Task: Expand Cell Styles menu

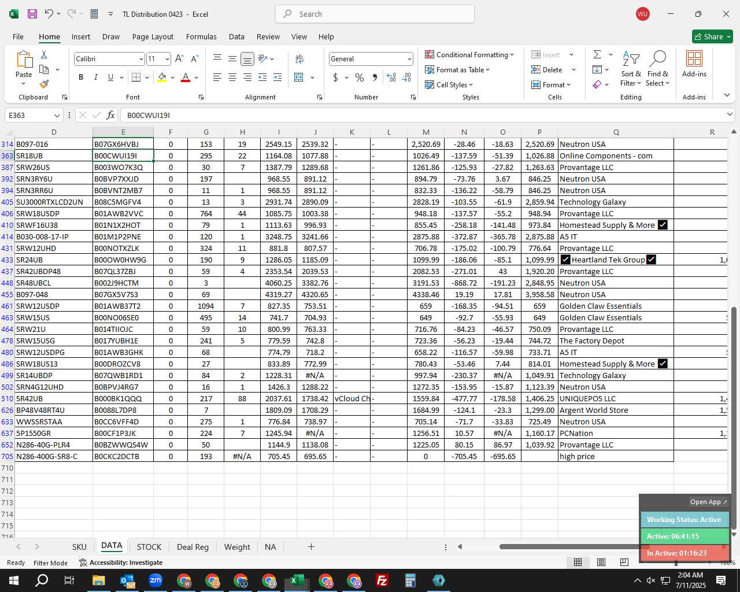Action: click(449, 84)
